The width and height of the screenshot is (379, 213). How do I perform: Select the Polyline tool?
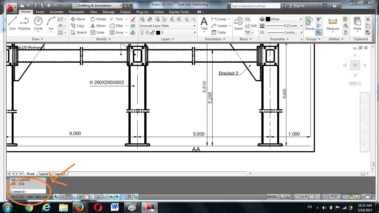pyautogui.click(x=24, y=24)
